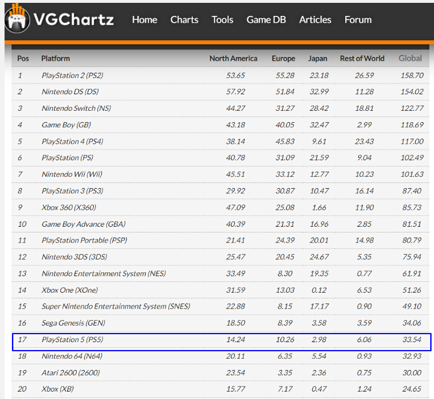Select Xbox One (XOne) platform name
Viewport: 434px width, 399px height.
[70, 290]
